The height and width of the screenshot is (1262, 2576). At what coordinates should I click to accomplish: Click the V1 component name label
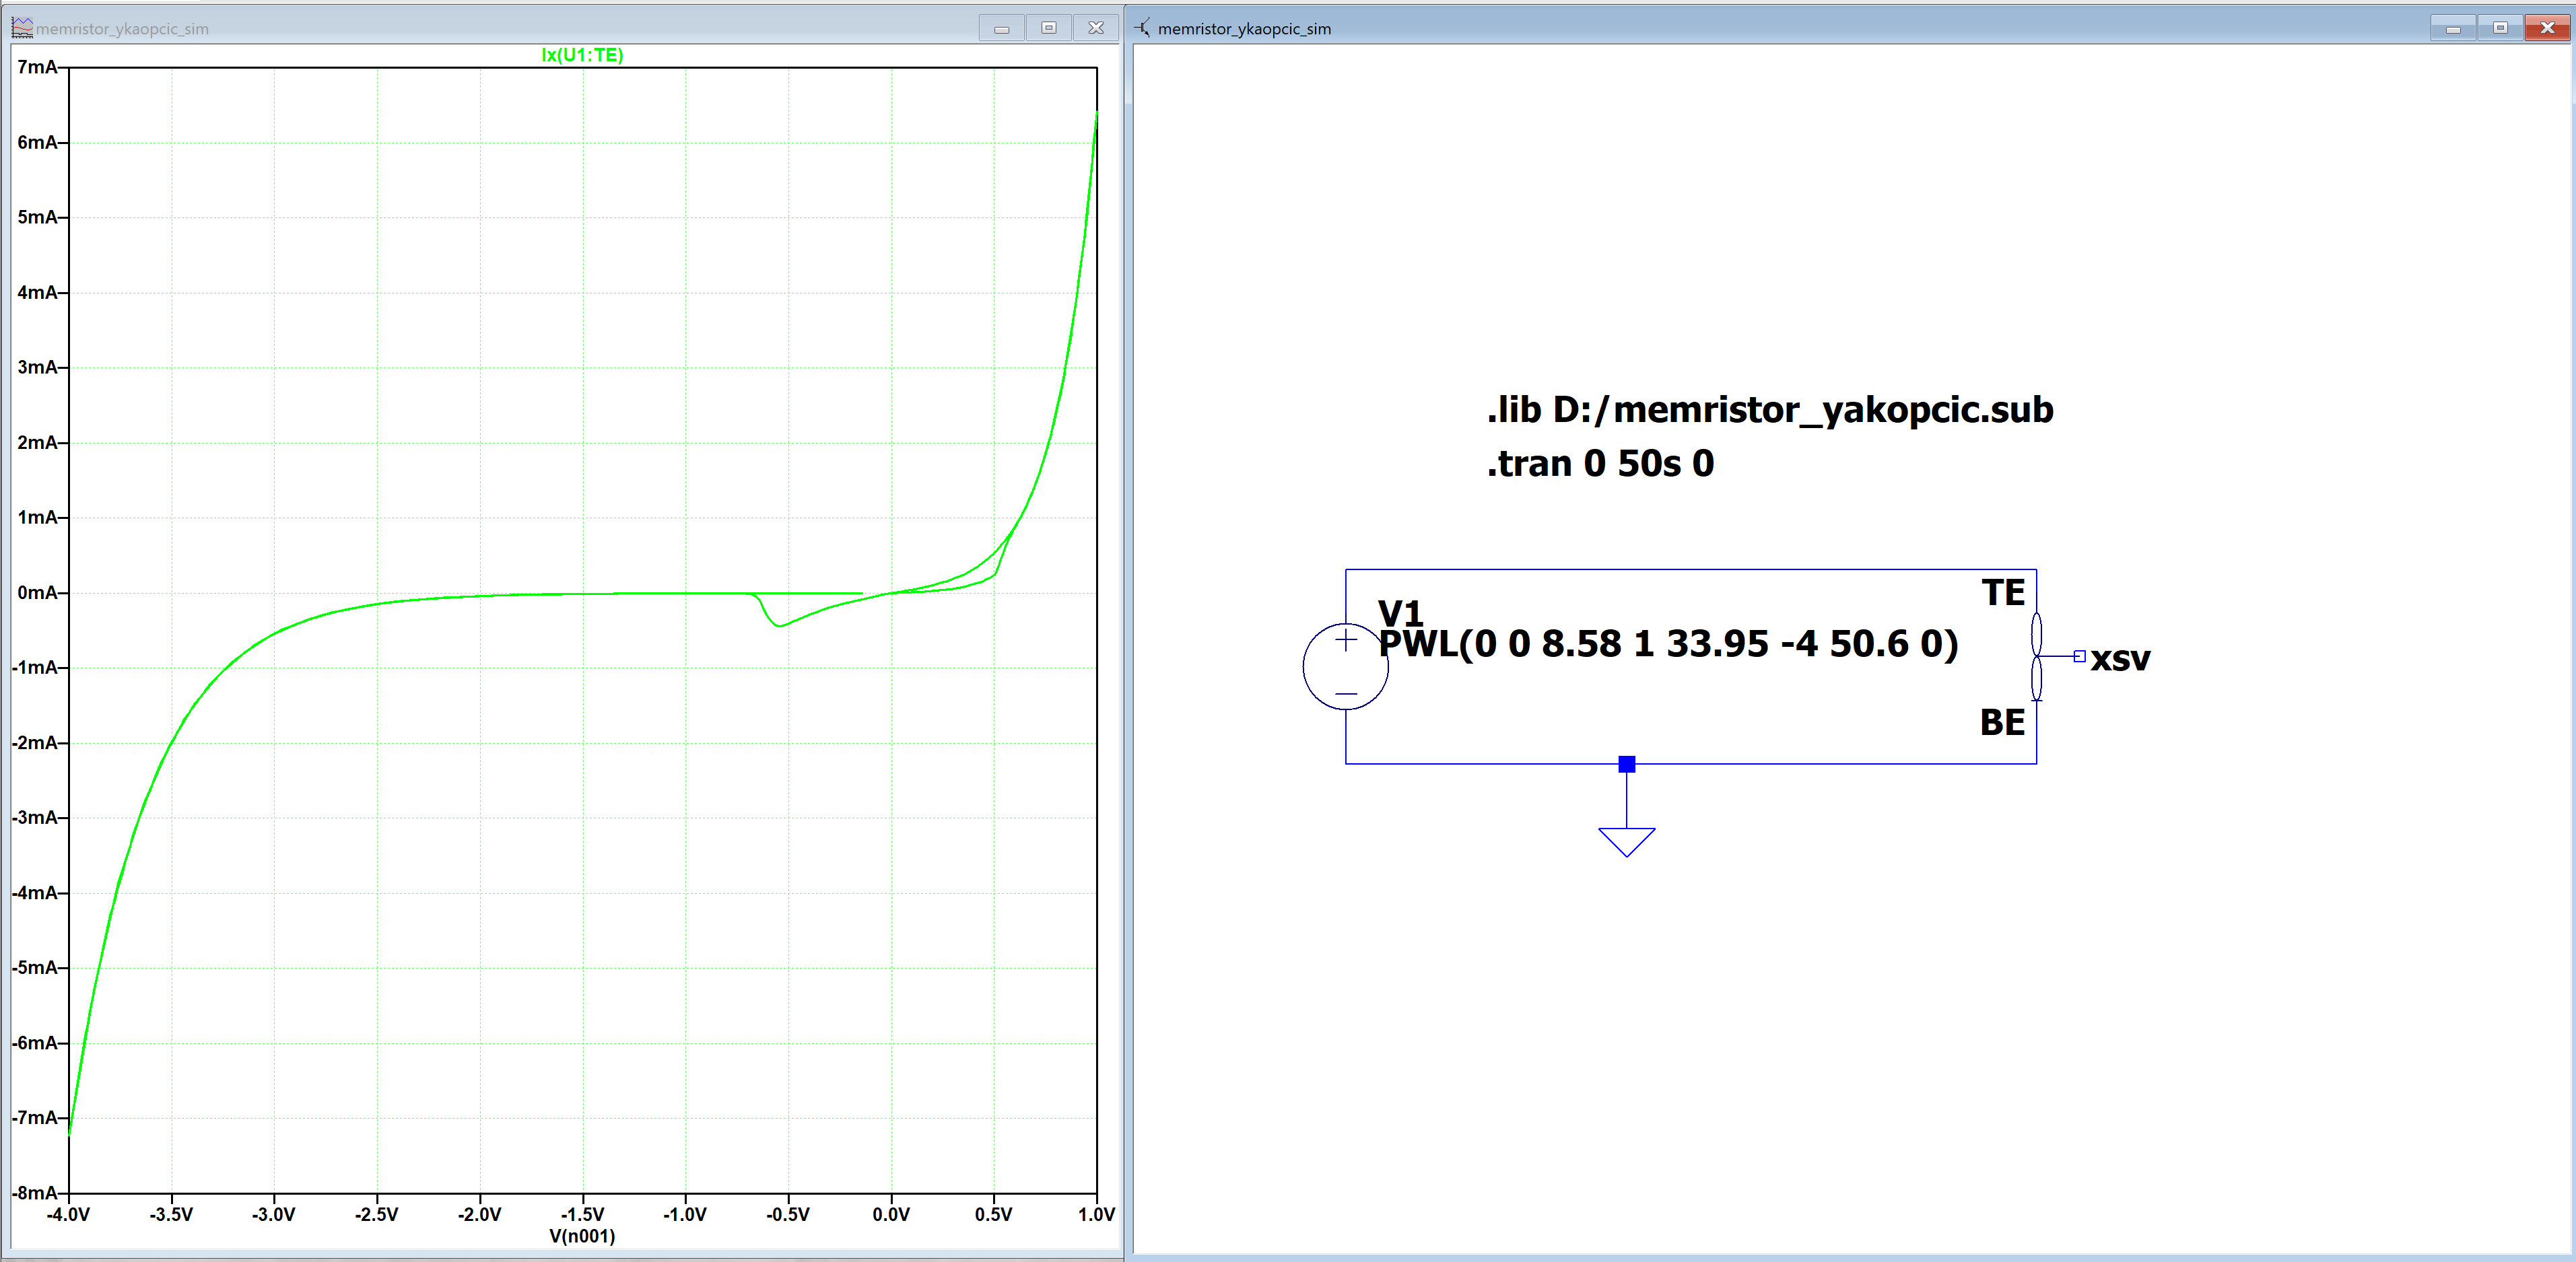click(x=1400, y=612)
